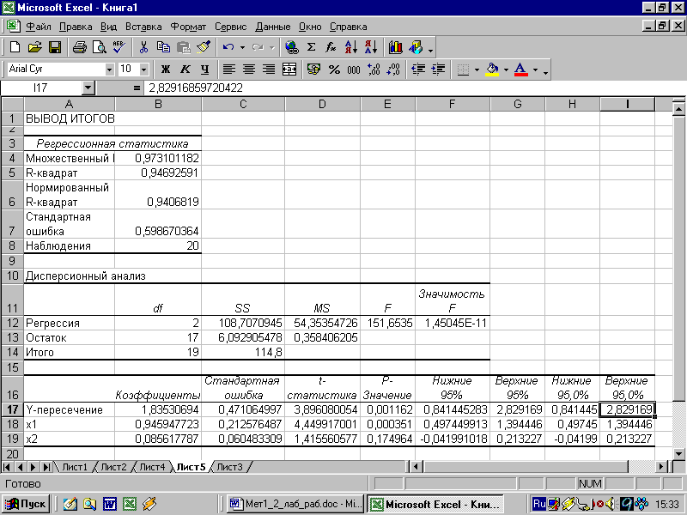Create a new workbook with New icon

[15, 47]
